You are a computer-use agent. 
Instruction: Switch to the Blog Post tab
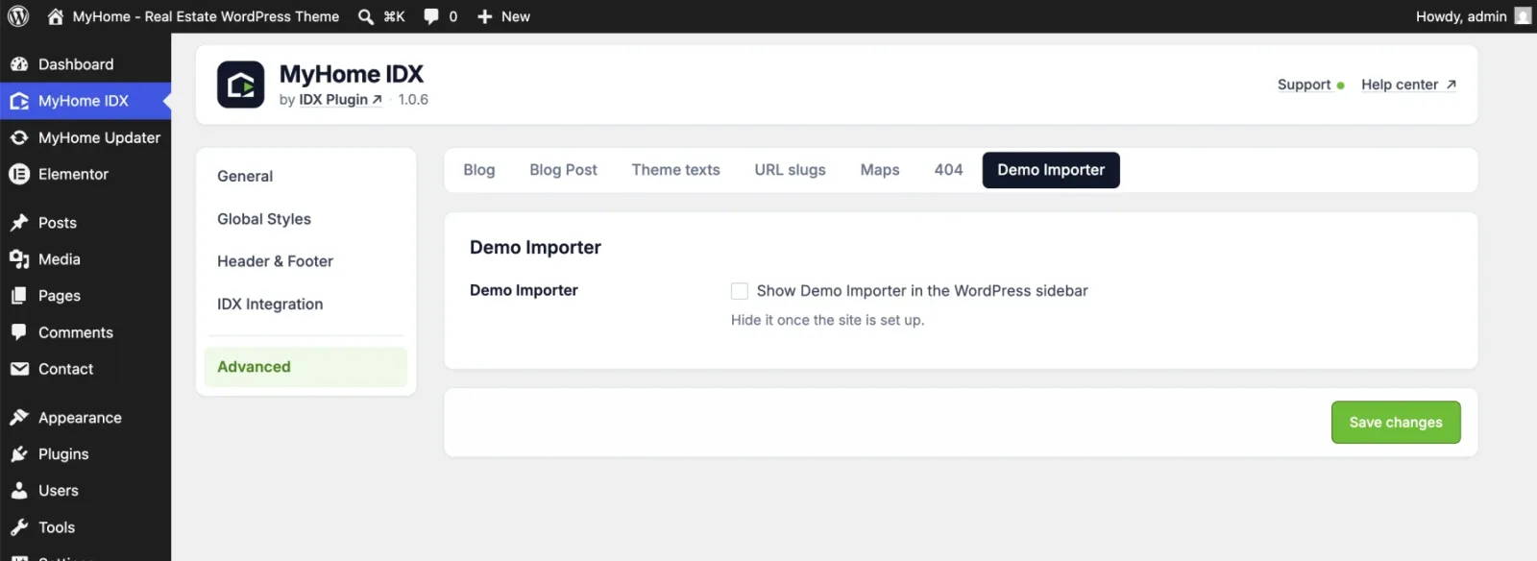[x=563, y=170]
